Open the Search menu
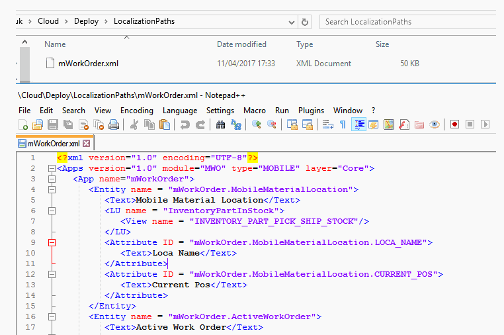 (x=73, y=111)
